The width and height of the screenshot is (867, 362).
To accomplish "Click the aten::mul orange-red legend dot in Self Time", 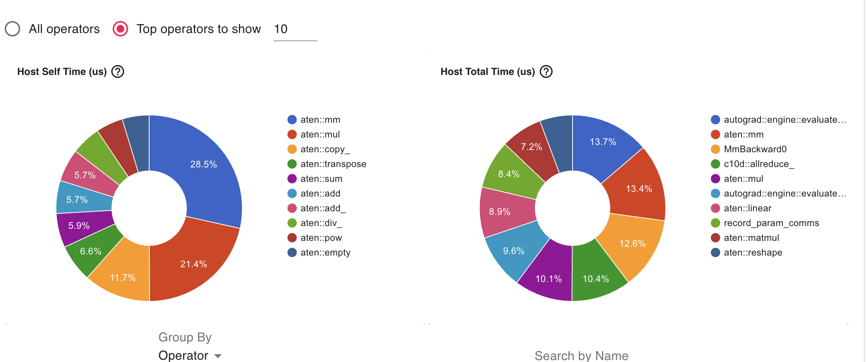I will point(292,134).
